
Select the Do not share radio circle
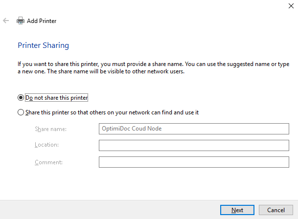(x=21, y=98)
